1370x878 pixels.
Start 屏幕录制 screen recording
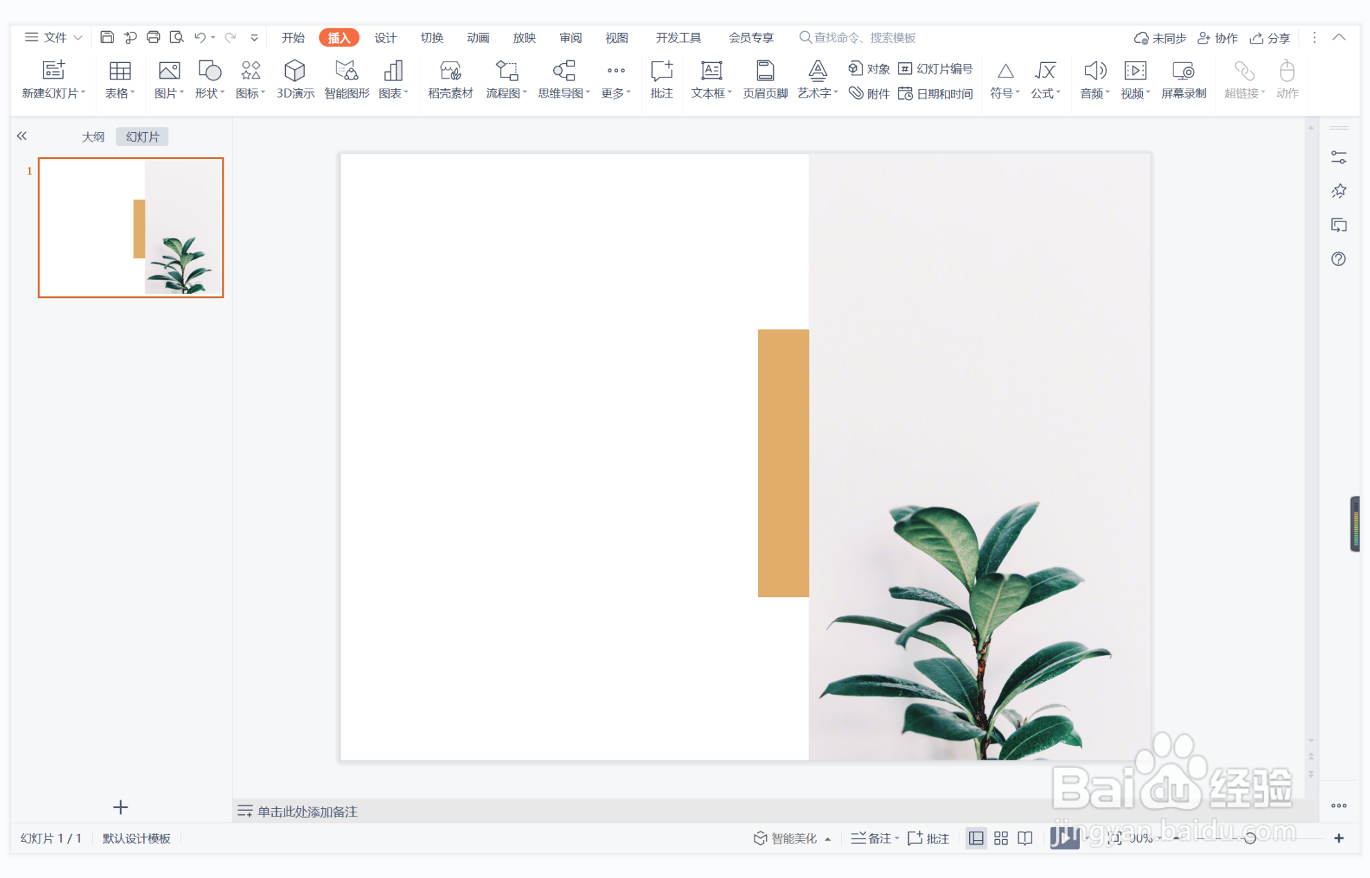[x=1183, y=80]
